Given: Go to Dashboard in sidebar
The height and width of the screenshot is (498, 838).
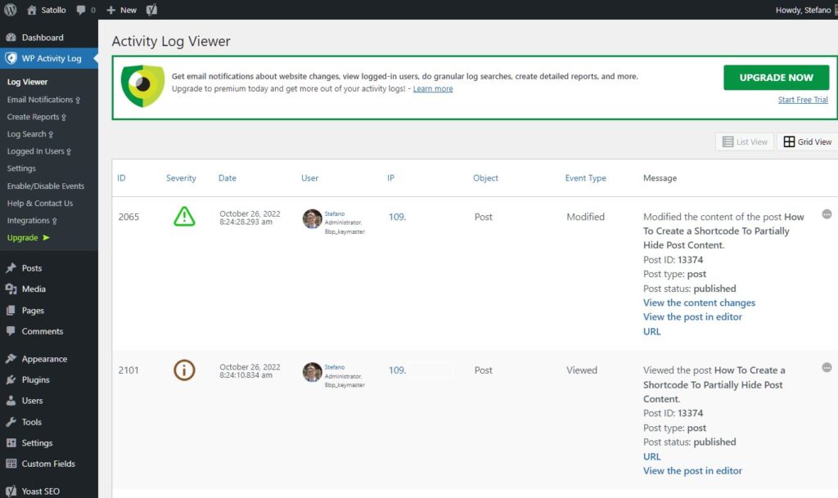Looking at the screenshot, I should point(43,38).
